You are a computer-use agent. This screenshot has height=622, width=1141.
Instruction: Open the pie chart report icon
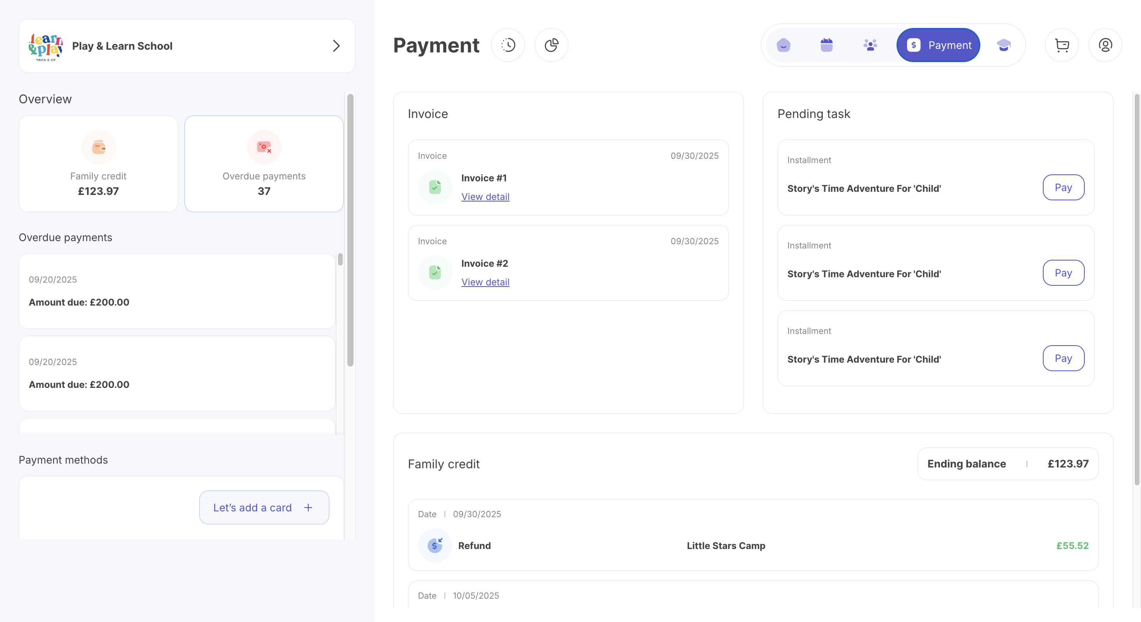(x=551, y=45)
